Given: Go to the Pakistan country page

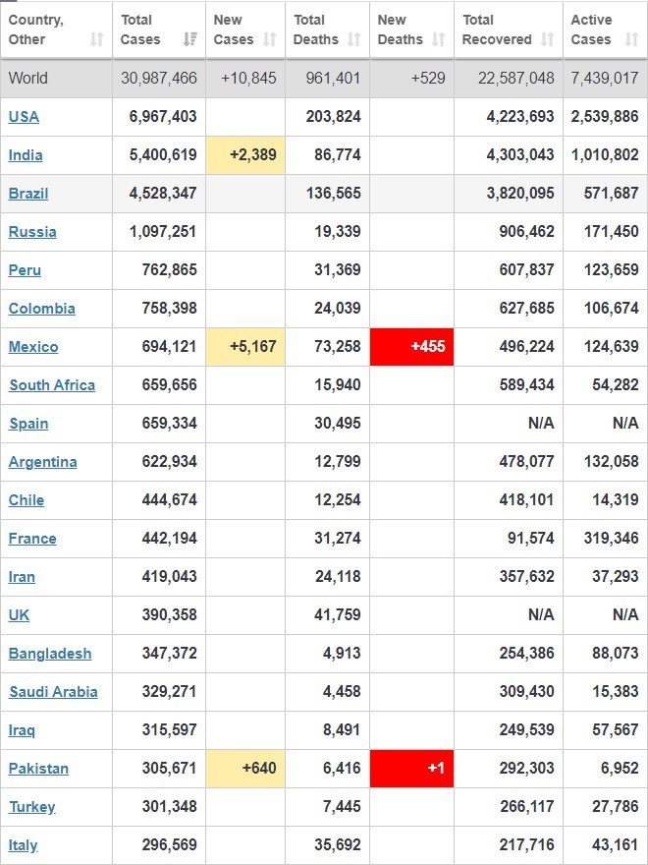Looking at the screenshot, I should pyautogui.click(x=38, y=769).
